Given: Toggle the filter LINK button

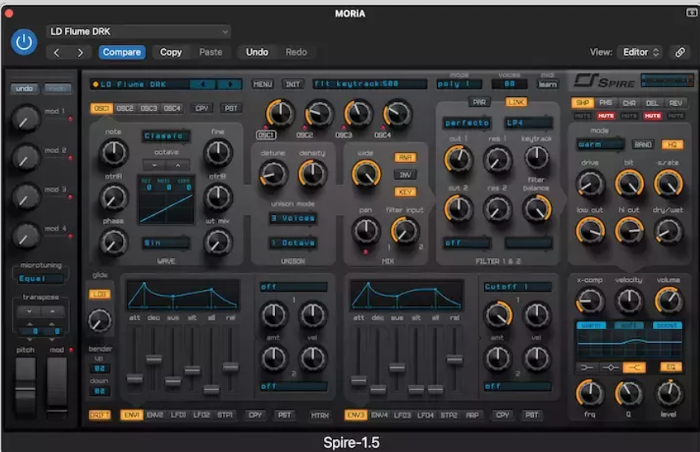Looking at the screenshot, I should [516, 103].
